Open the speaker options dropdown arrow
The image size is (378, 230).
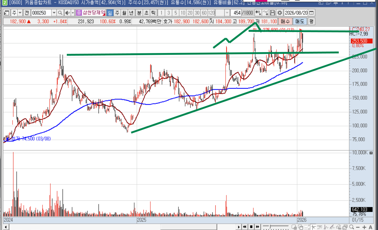click(72, 13)
